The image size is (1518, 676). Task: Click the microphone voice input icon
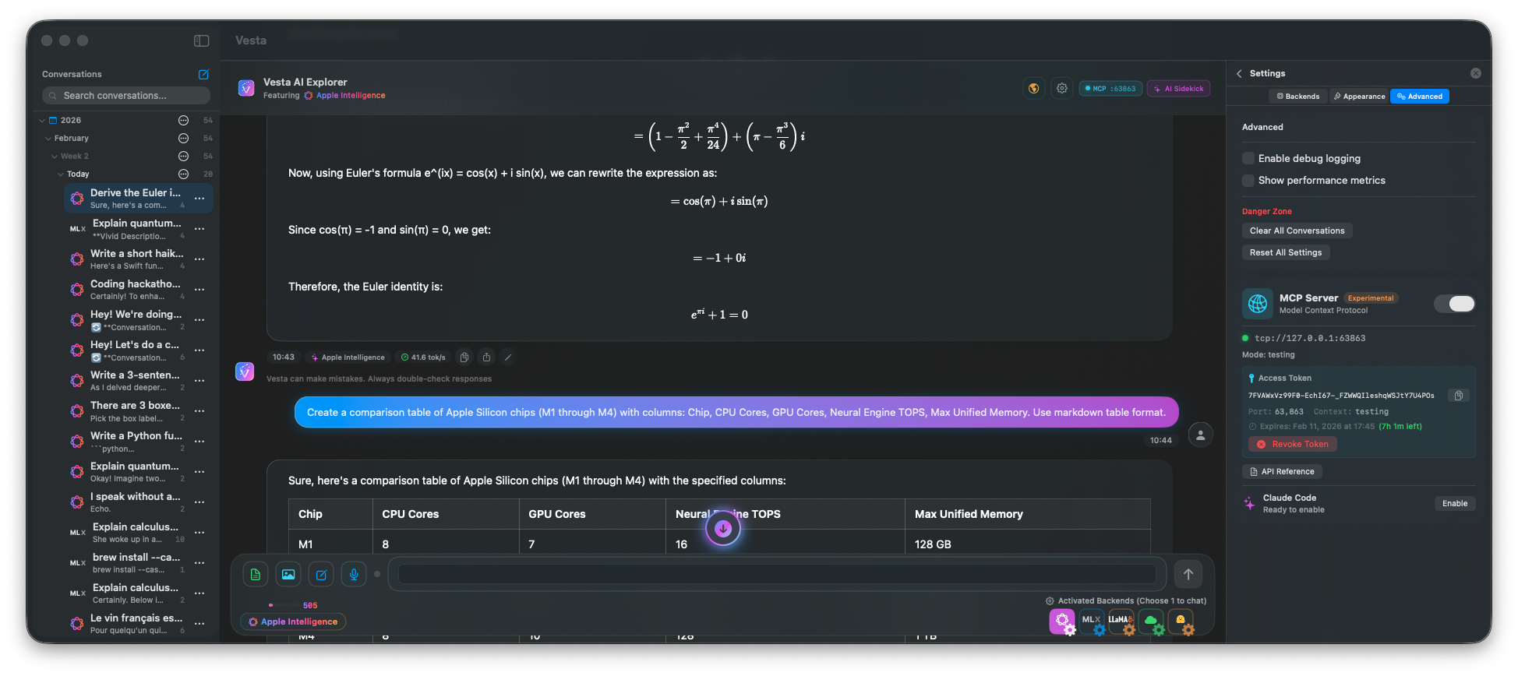point(354,575)
